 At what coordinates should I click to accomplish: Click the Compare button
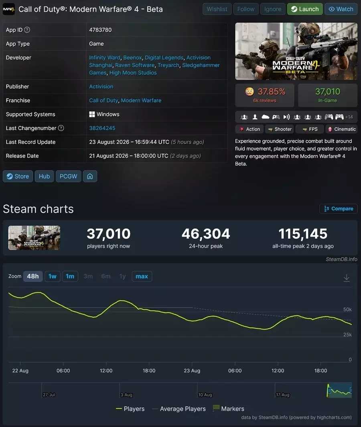pyautogui.click(x=339, y=208)
